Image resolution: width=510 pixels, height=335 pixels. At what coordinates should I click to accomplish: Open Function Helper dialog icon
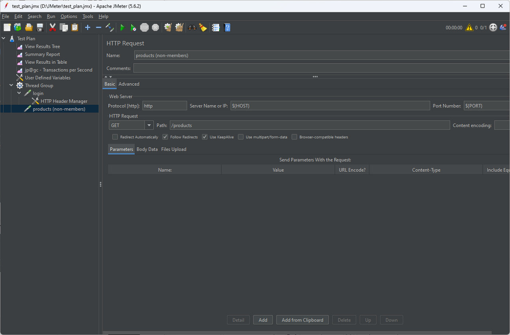[x=216, y=27]
